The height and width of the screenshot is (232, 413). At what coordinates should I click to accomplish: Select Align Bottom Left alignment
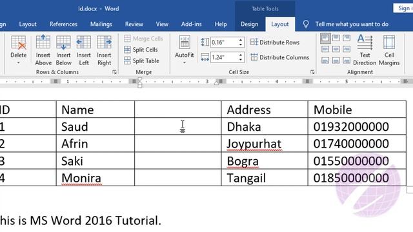coord(325,61)
